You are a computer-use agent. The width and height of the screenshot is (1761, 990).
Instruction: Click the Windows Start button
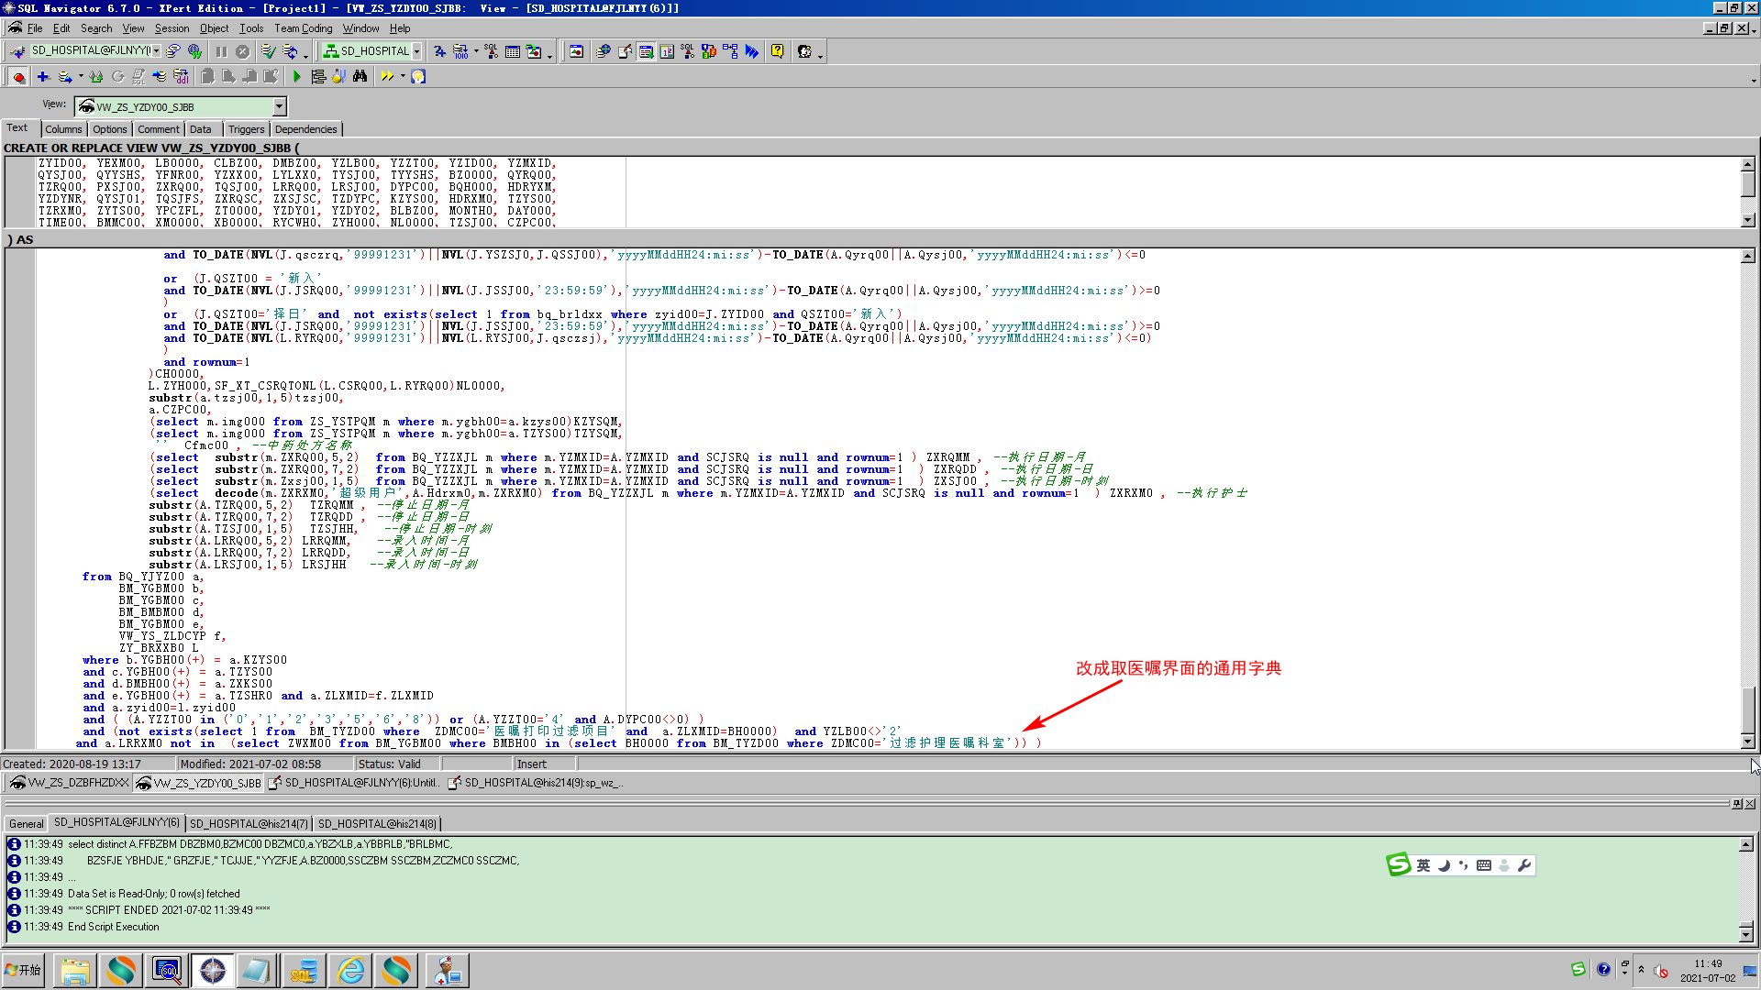[x=24, y=970]
